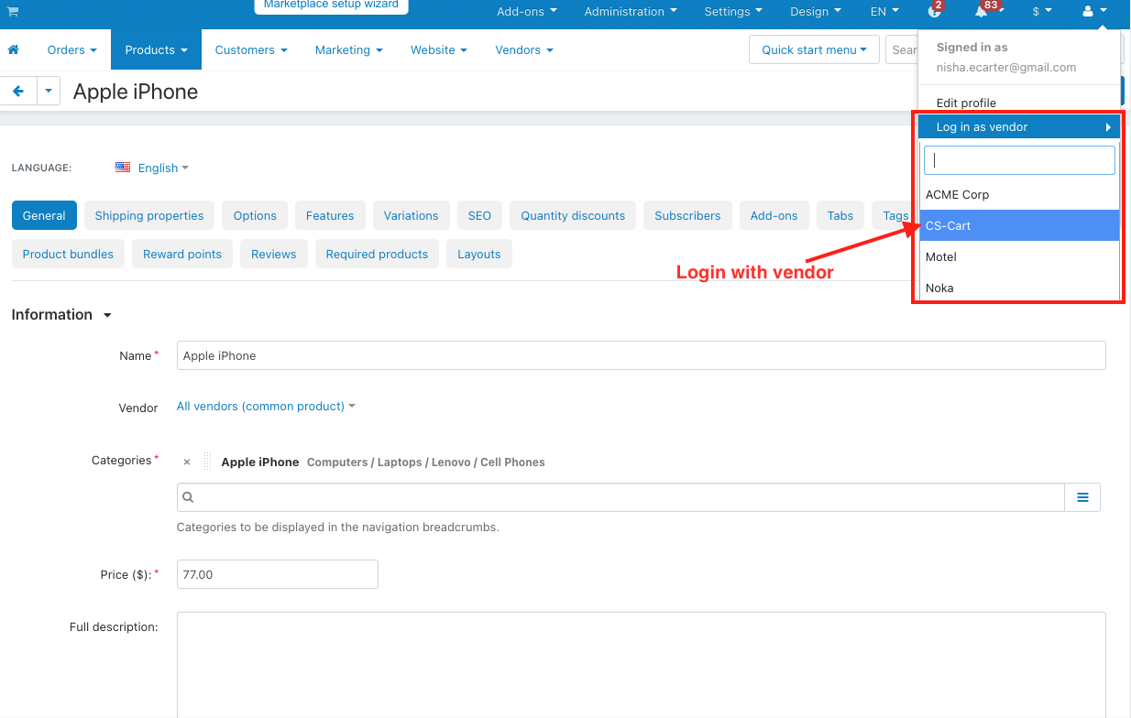Image resolution: width=1131 pixels, height=718 pixels.
Task: Click the product Name field
Action: [x=641, y=355]
